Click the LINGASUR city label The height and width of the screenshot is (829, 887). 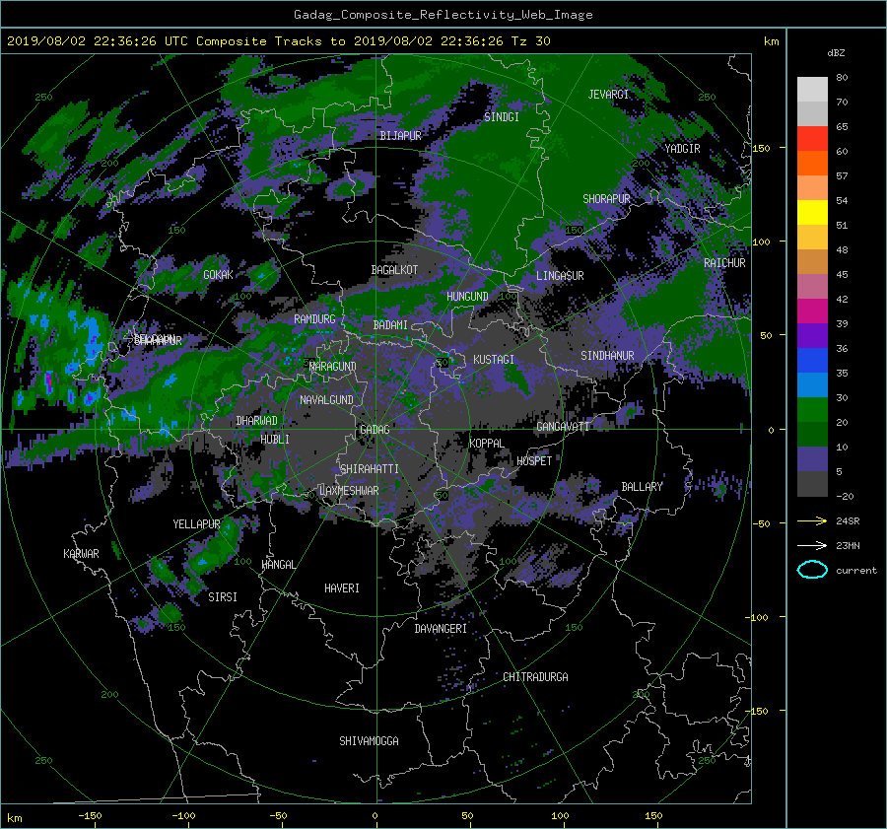point(560,276)
